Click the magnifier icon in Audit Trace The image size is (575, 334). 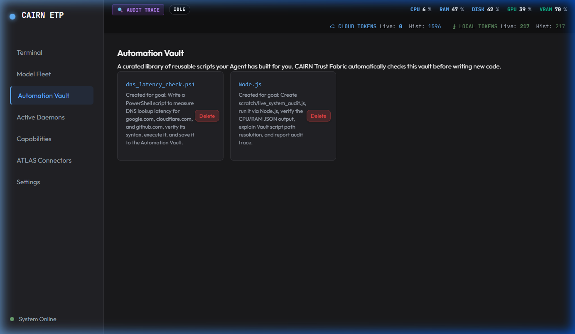click(x=120, y=10)
